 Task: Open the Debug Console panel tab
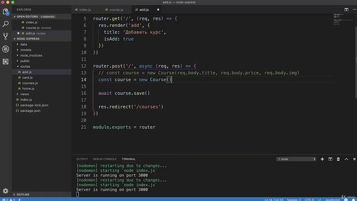pos(104,159)
